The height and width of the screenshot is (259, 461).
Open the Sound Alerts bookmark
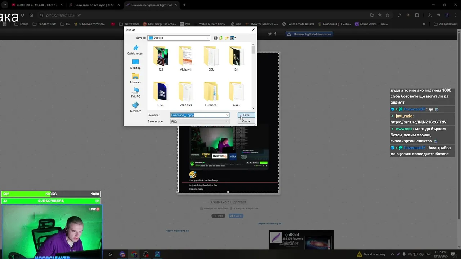click(x=371, y=24)
